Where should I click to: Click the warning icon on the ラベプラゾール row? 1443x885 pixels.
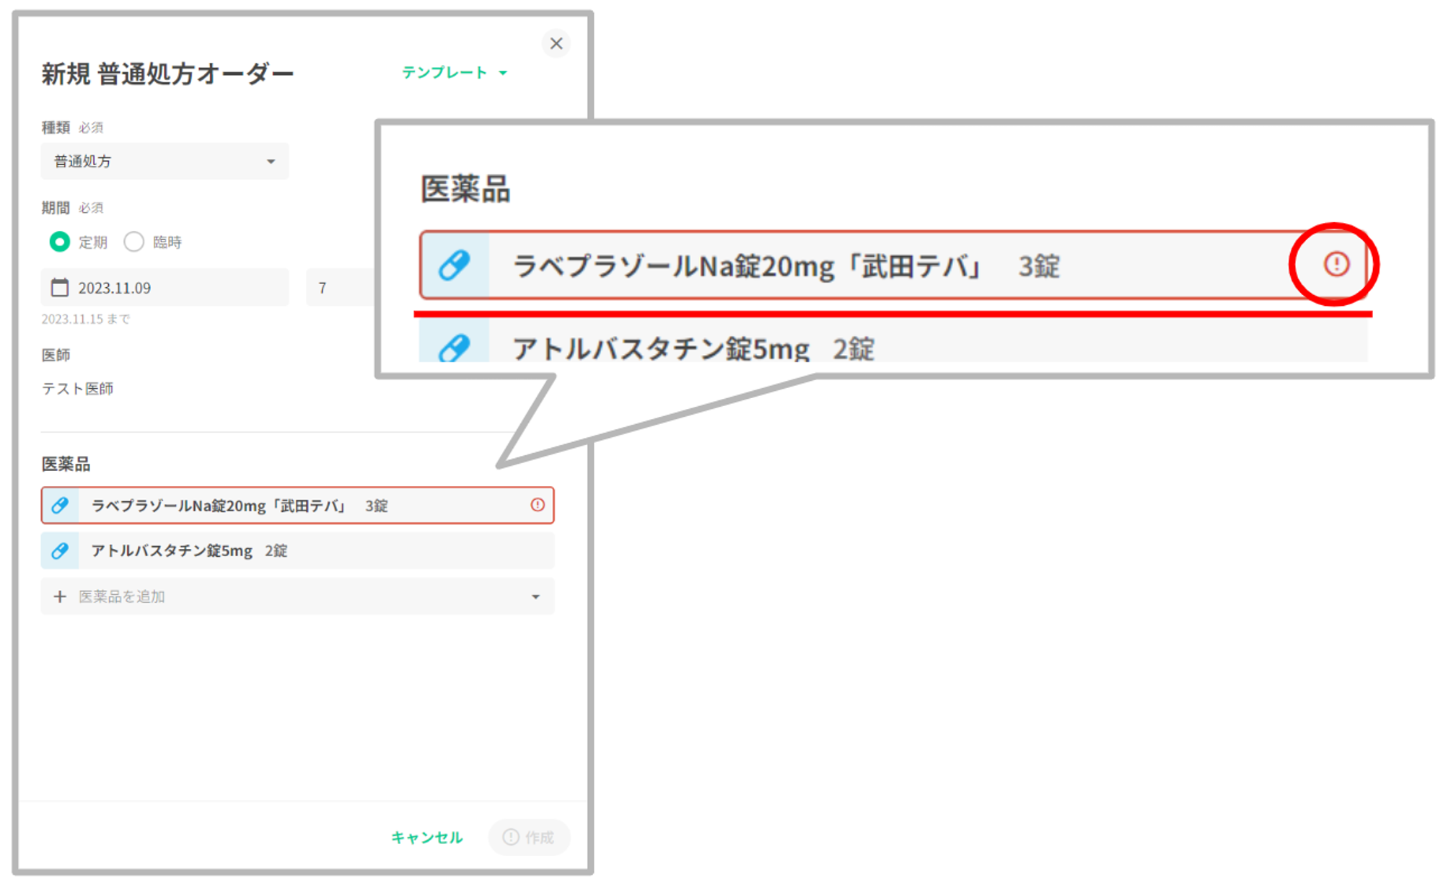pyautogui.click(x=537, y=505)
